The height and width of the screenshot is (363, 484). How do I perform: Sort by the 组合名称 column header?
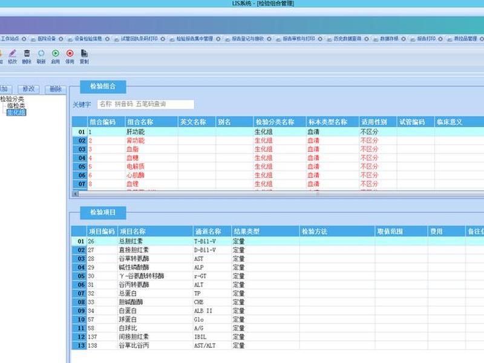click(x=151, y=122)
